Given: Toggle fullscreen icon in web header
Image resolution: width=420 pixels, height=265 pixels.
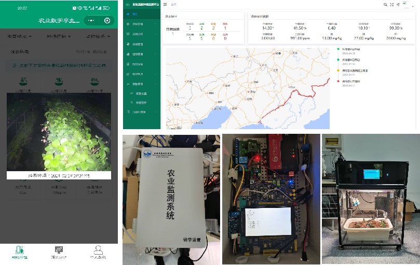Looking at the screenshot, I should pos(391,5).
